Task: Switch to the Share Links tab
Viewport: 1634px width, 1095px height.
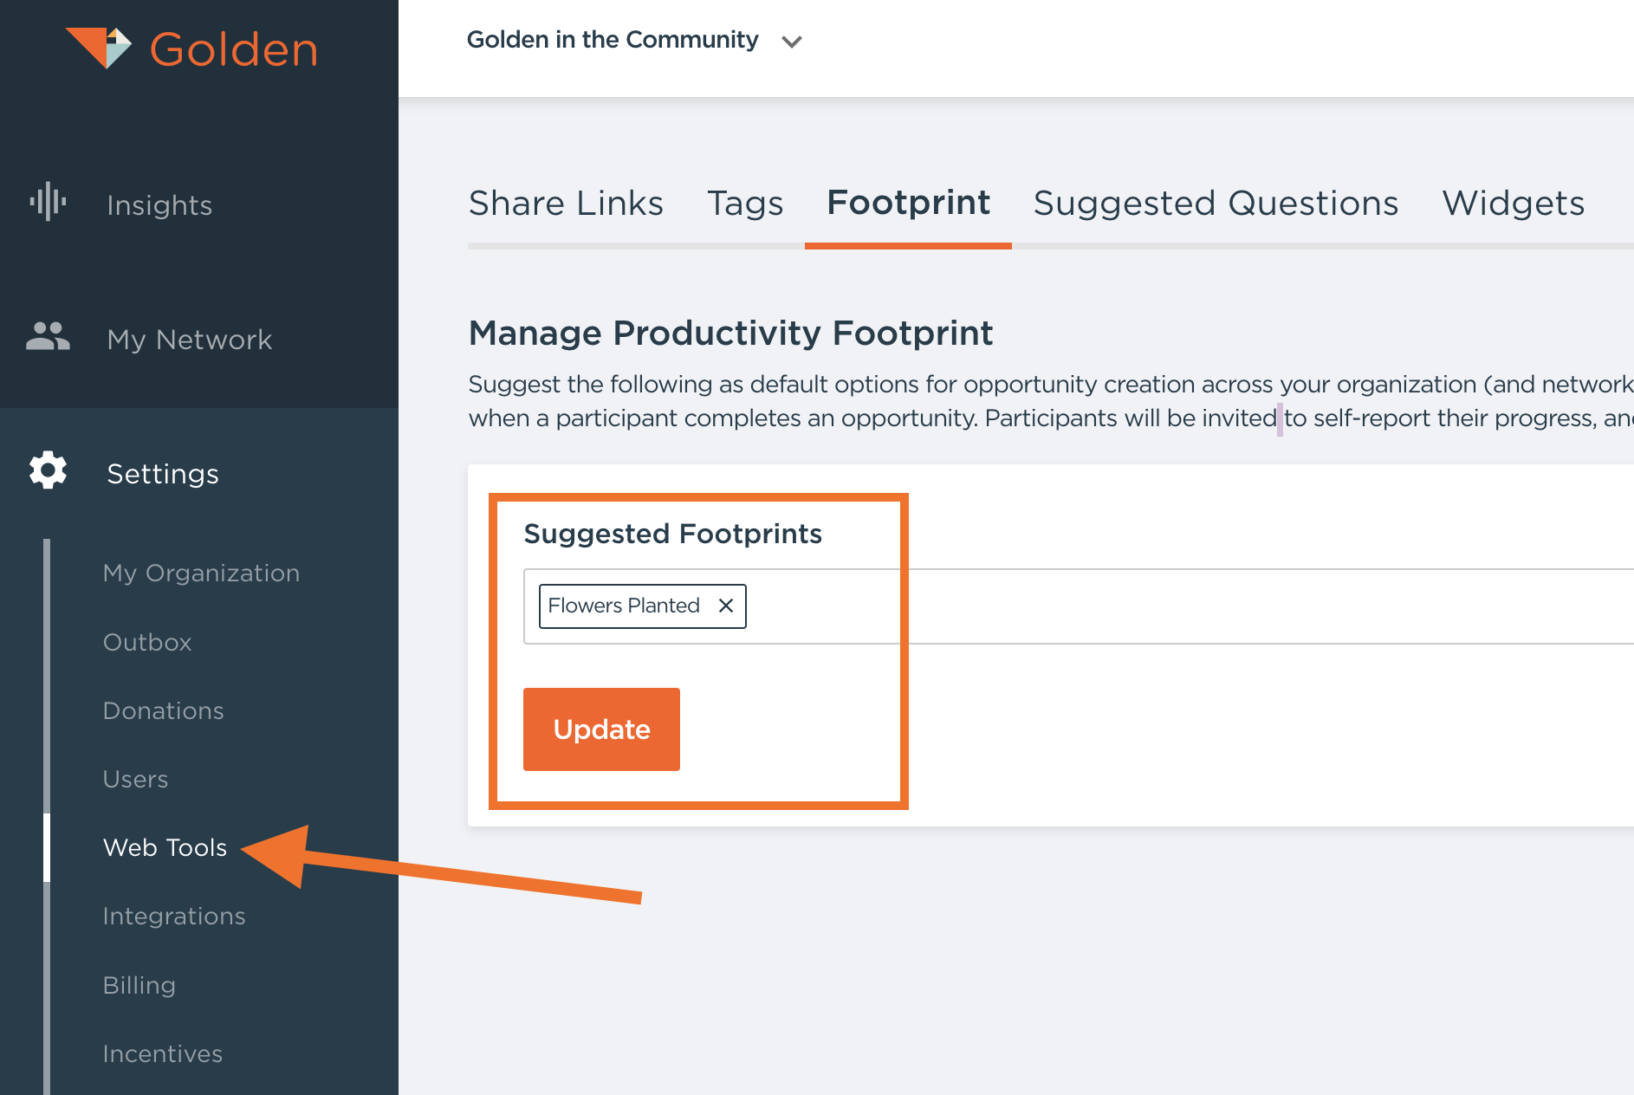Action: point(566,204)
